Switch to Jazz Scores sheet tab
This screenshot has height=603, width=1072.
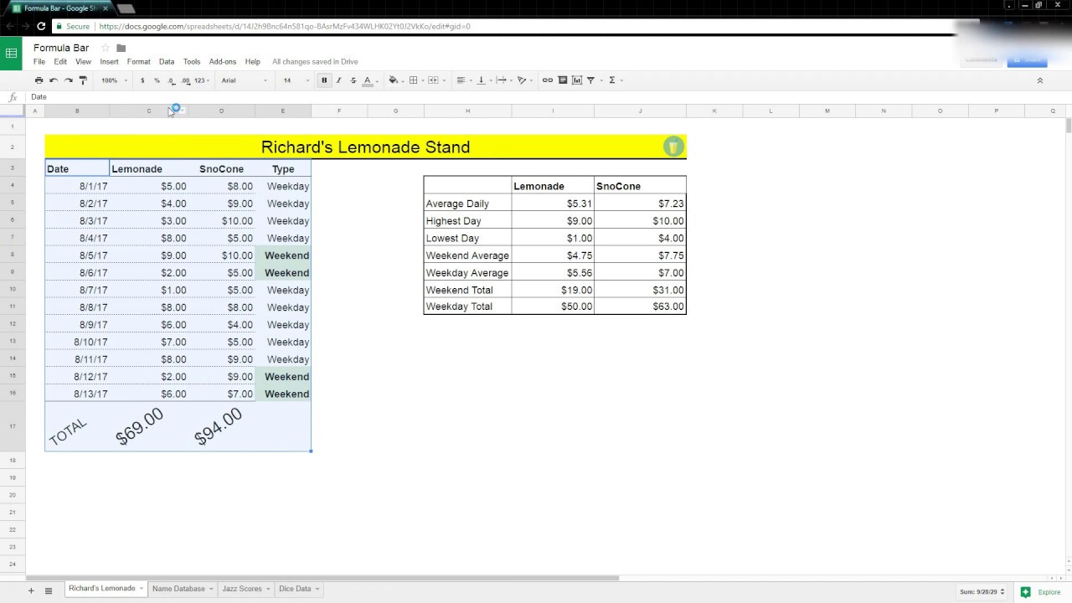[246, 589]
